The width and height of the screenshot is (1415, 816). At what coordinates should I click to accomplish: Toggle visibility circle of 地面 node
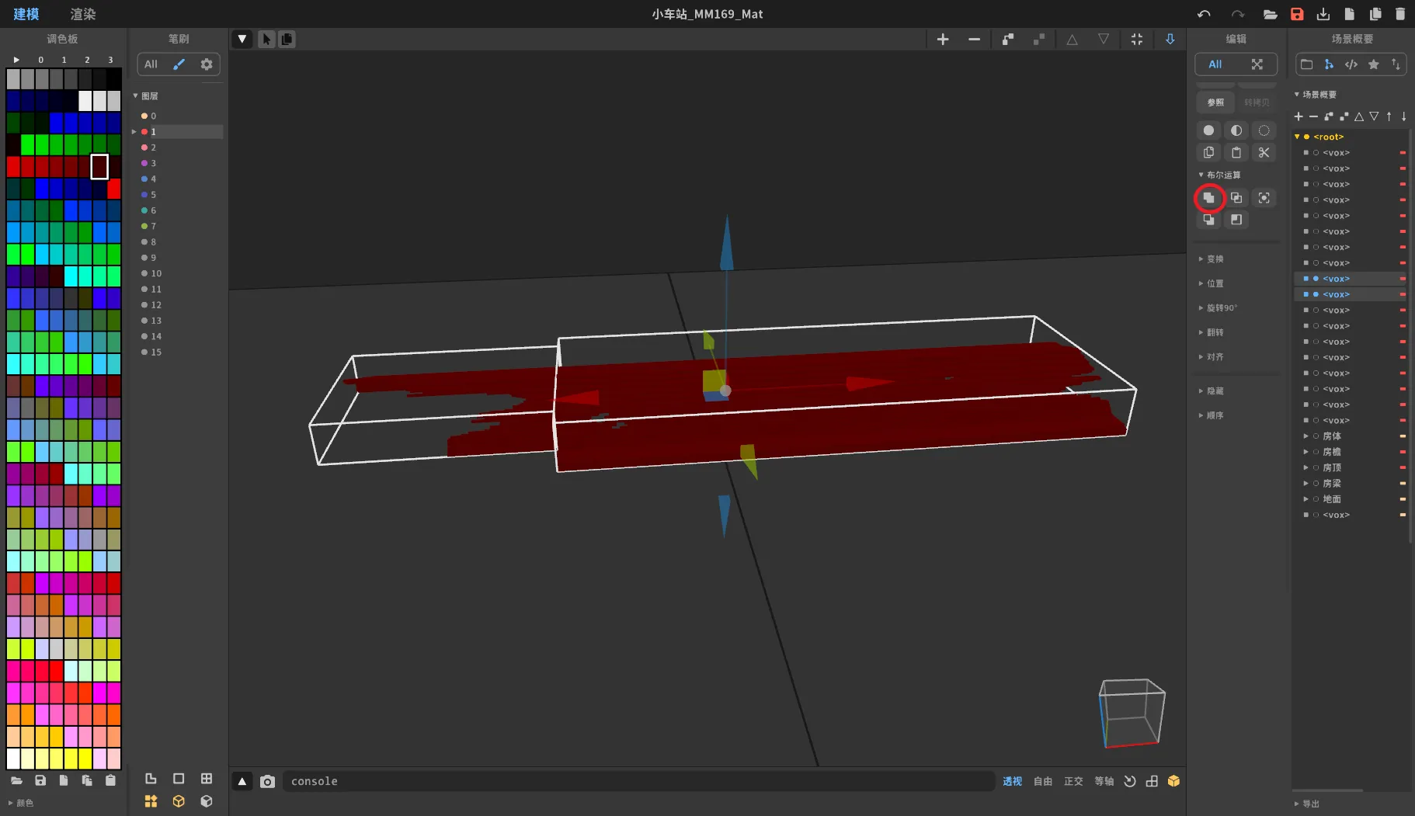pos(1316,499)
